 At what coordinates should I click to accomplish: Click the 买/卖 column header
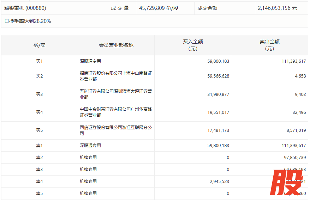point(39,45)
